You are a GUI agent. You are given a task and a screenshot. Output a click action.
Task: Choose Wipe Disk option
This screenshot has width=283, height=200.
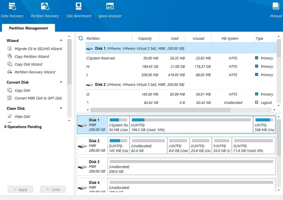22,116
